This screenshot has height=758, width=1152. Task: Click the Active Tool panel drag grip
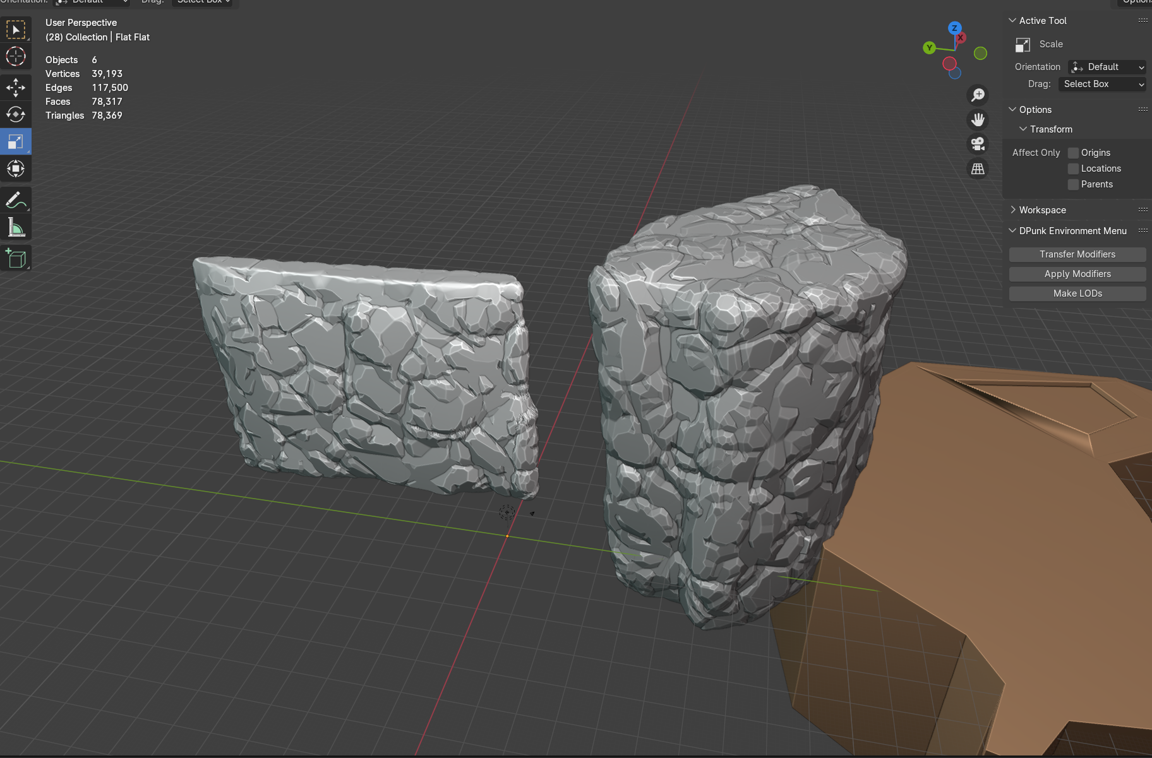point(1143,21)
